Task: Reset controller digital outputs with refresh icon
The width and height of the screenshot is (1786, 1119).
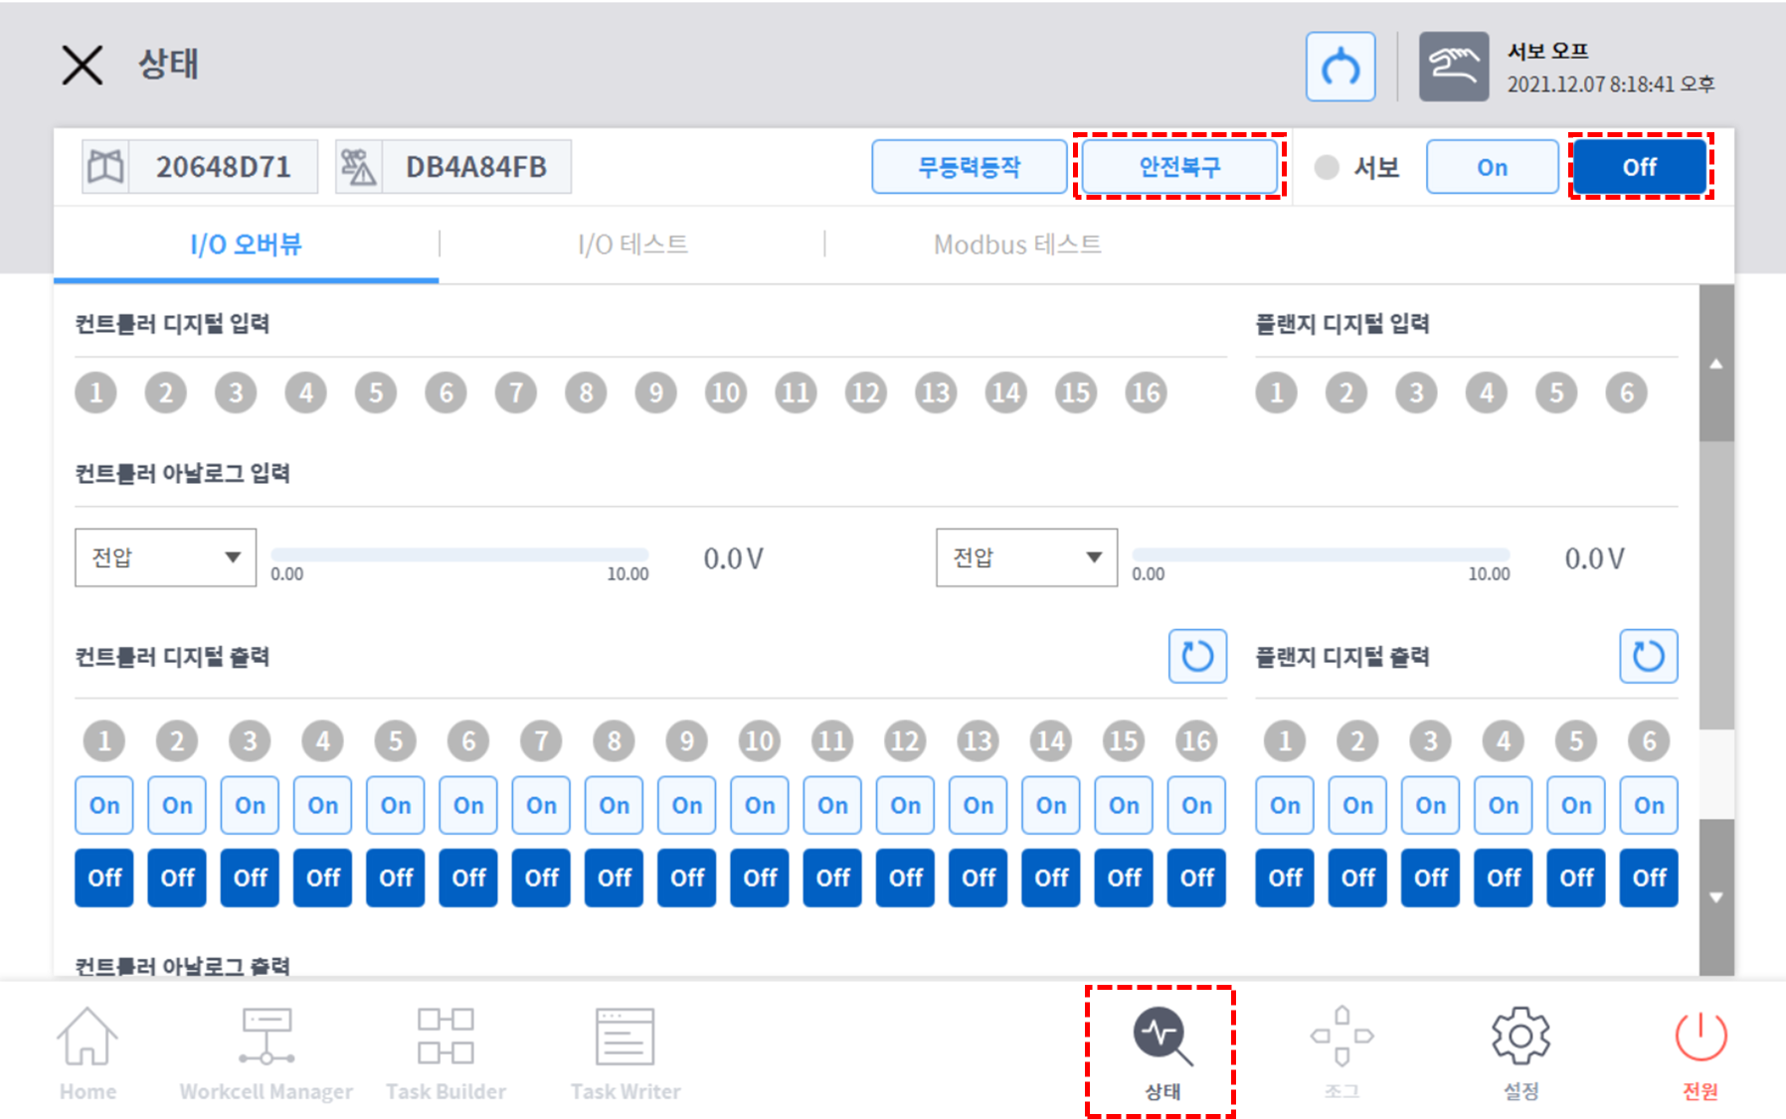Action: pyautogui.click(x=1197, y=656)
